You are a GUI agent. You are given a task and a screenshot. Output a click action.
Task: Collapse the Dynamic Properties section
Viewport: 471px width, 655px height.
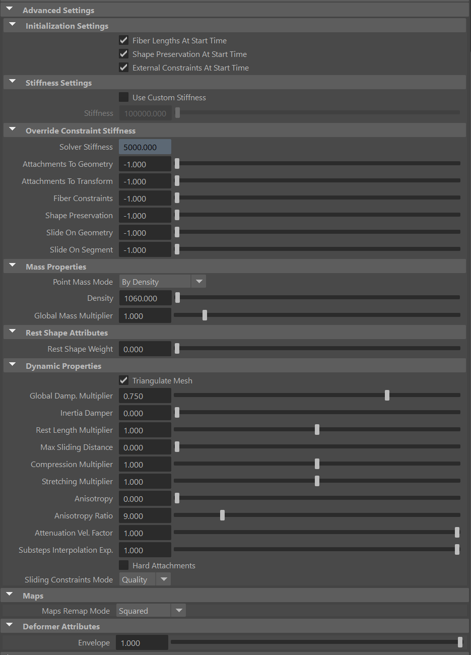[12, 363]
